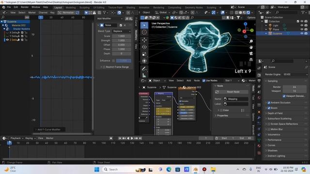This screenshot has width=310, height=174.
Task: Open the Global transform orientation dropdown
Action: [x=163, y=13]
